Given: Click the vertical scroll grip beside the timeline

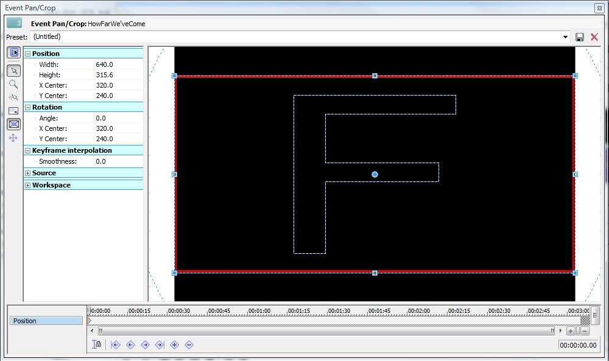Looking at the screenshot, I should click(x=595, y=315).
